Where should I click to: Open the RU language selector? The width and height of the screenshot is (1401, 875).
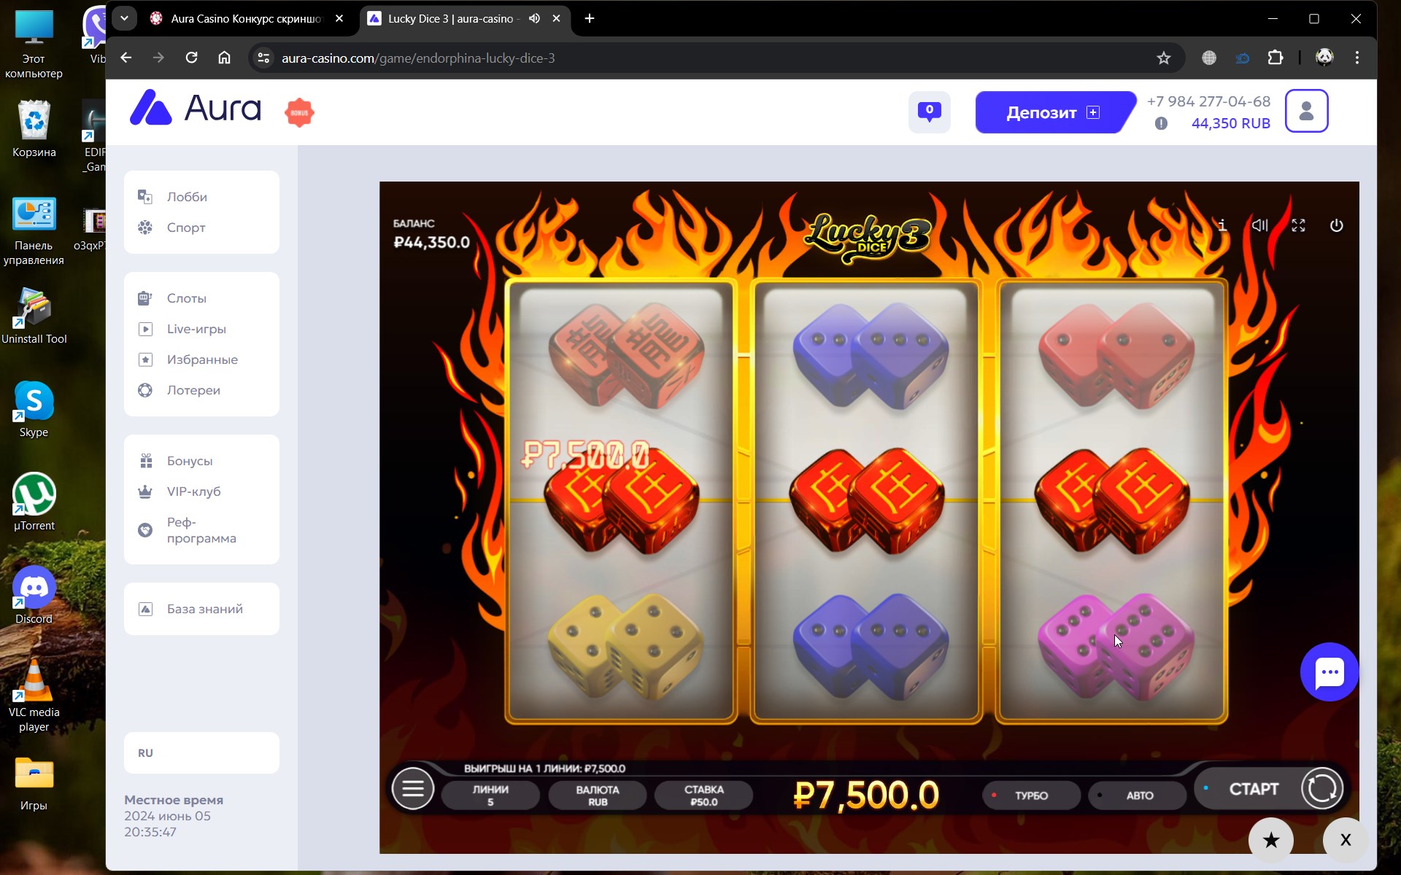click(x=201, y=752)
